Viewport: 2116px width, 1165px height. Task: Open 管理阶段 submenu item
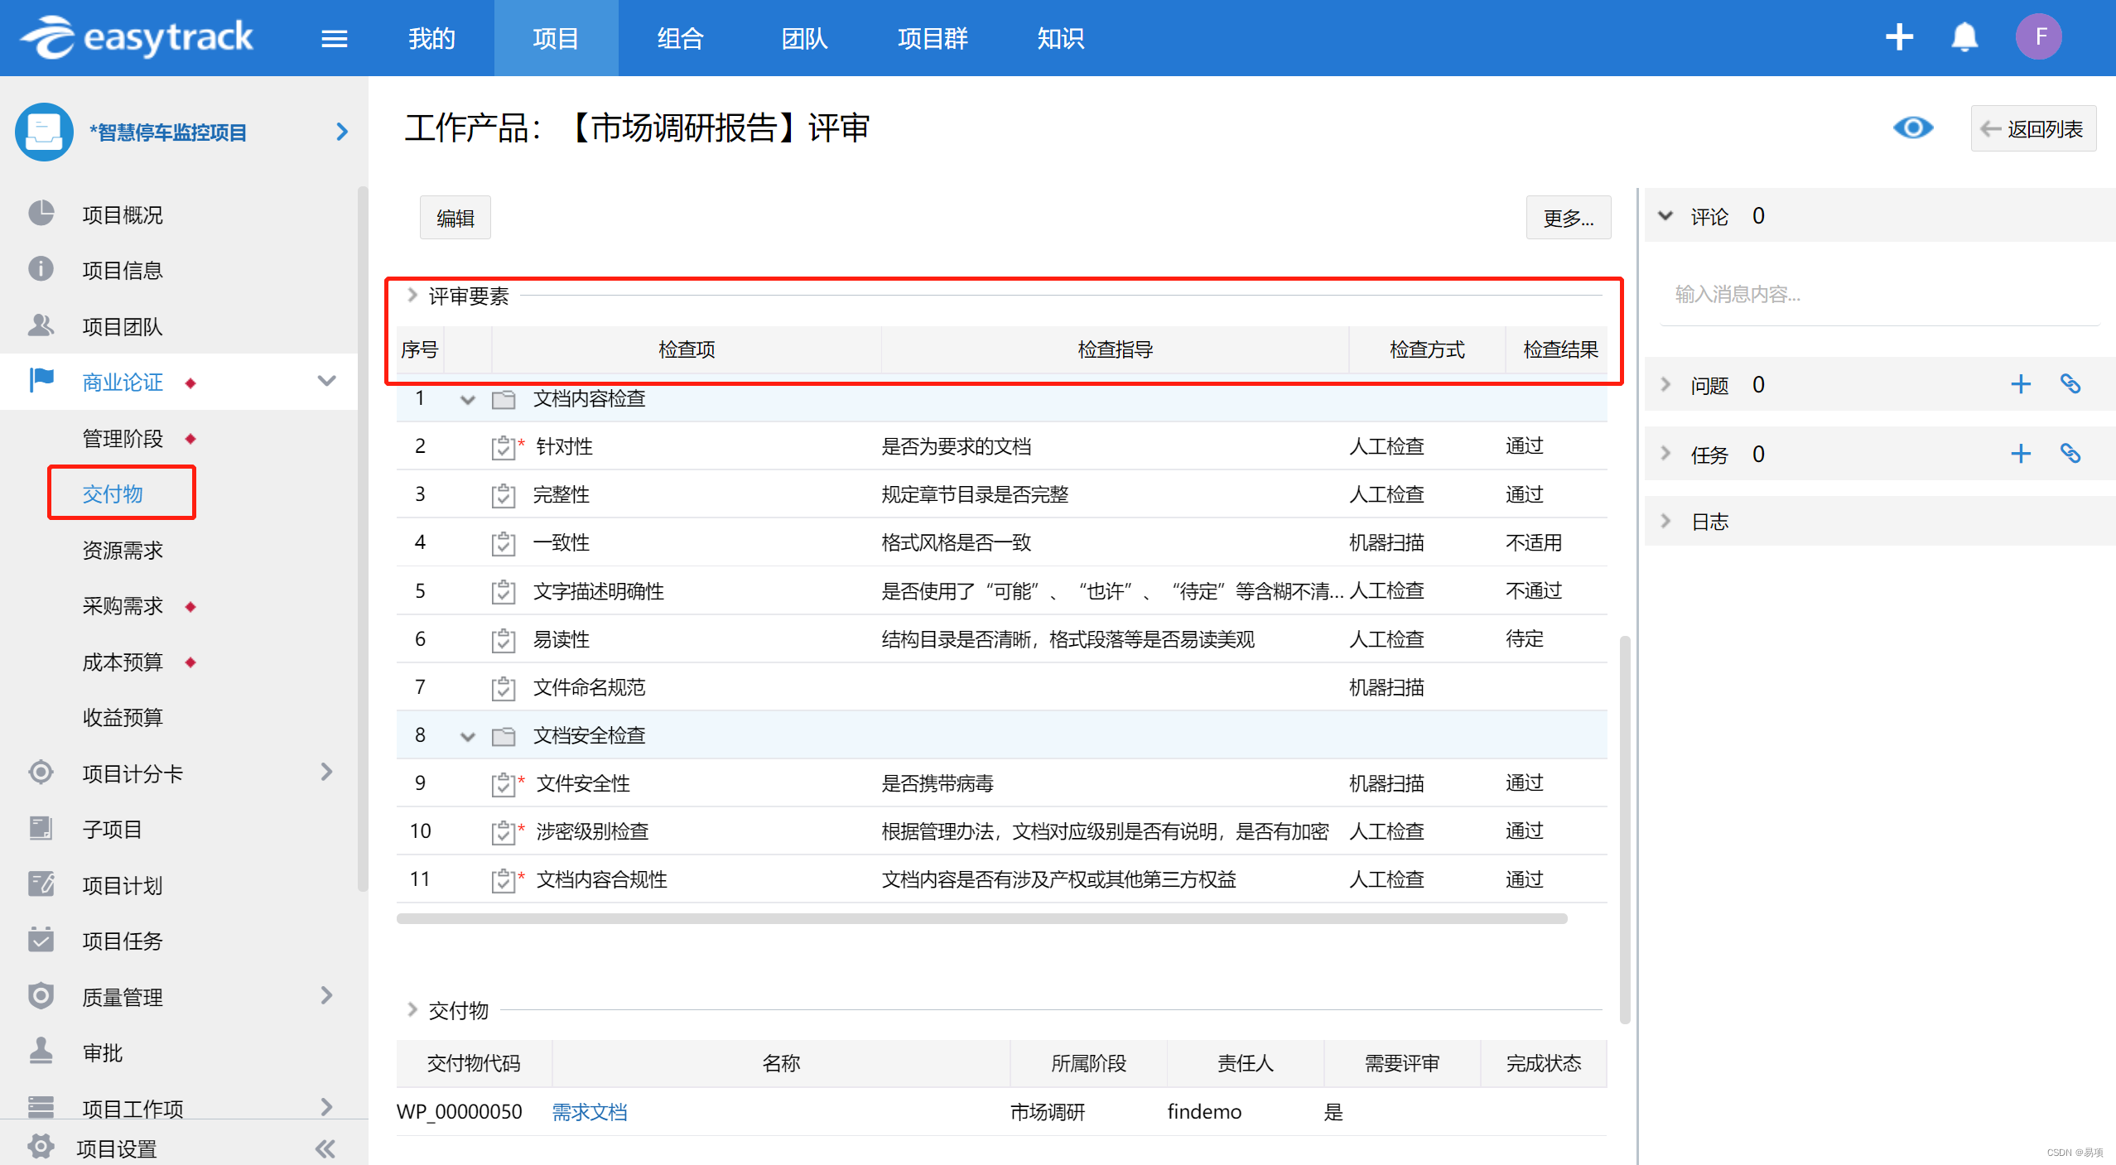123,438
